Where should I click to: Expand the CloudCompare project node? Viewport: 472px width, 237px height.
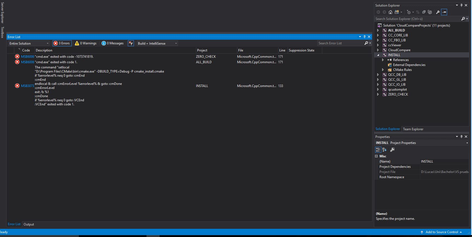click(x=378, y=50)
